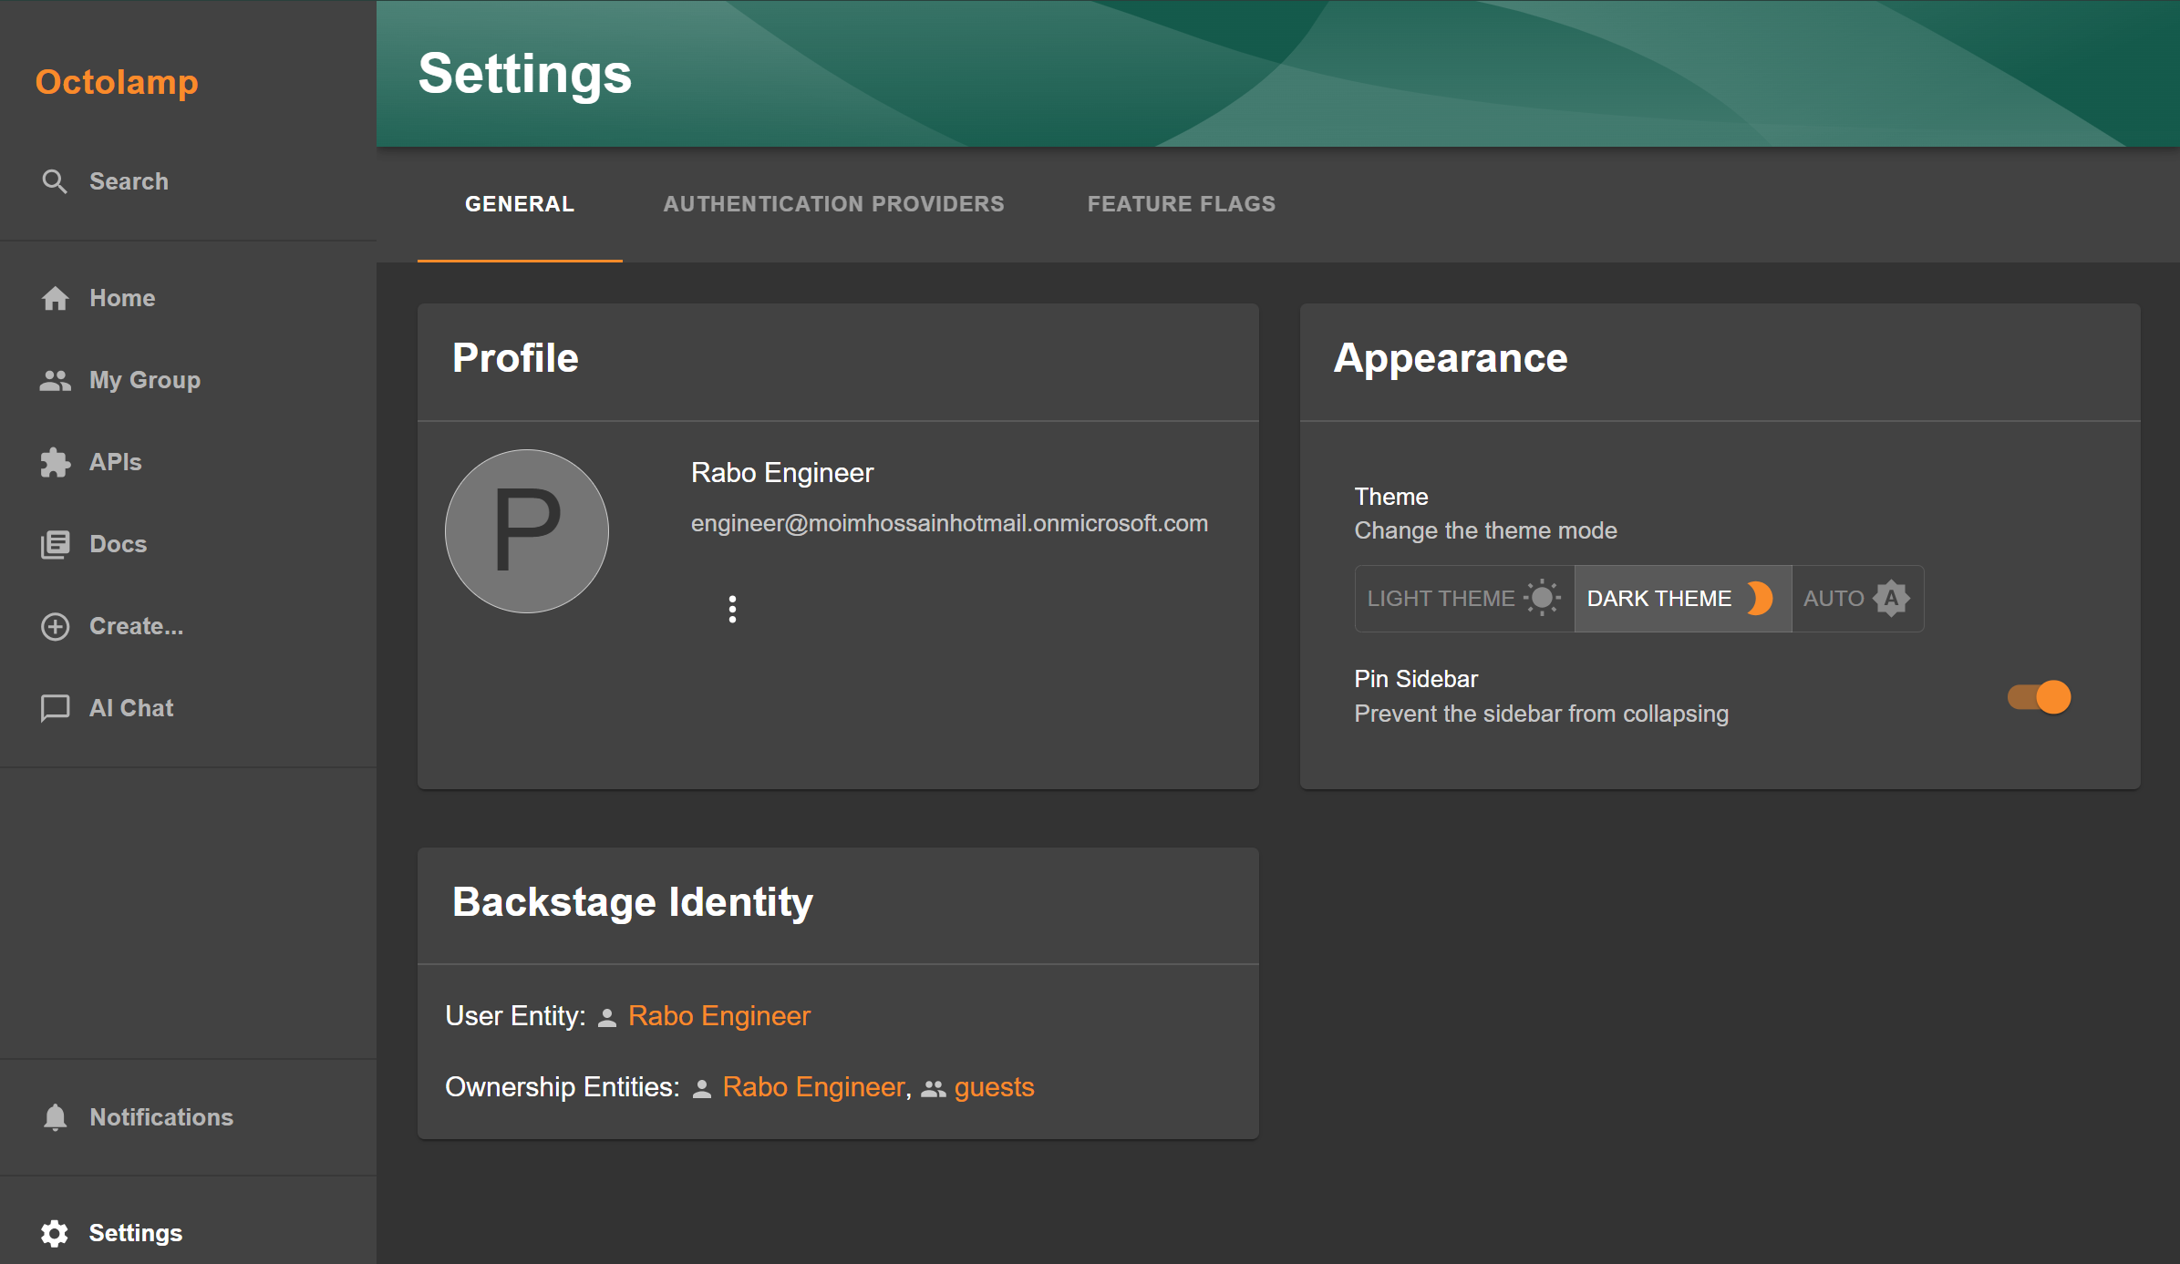Click the Settings gear icon in sidebar

click(55, 1233)
